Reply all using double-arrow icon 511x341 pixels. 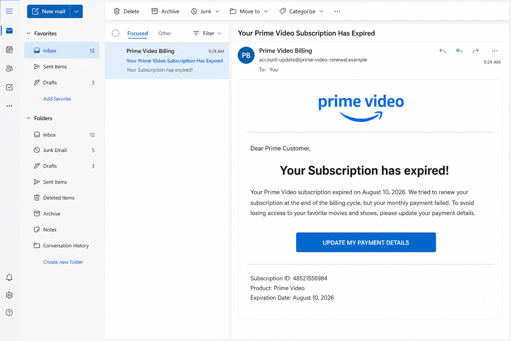point(459,51)
